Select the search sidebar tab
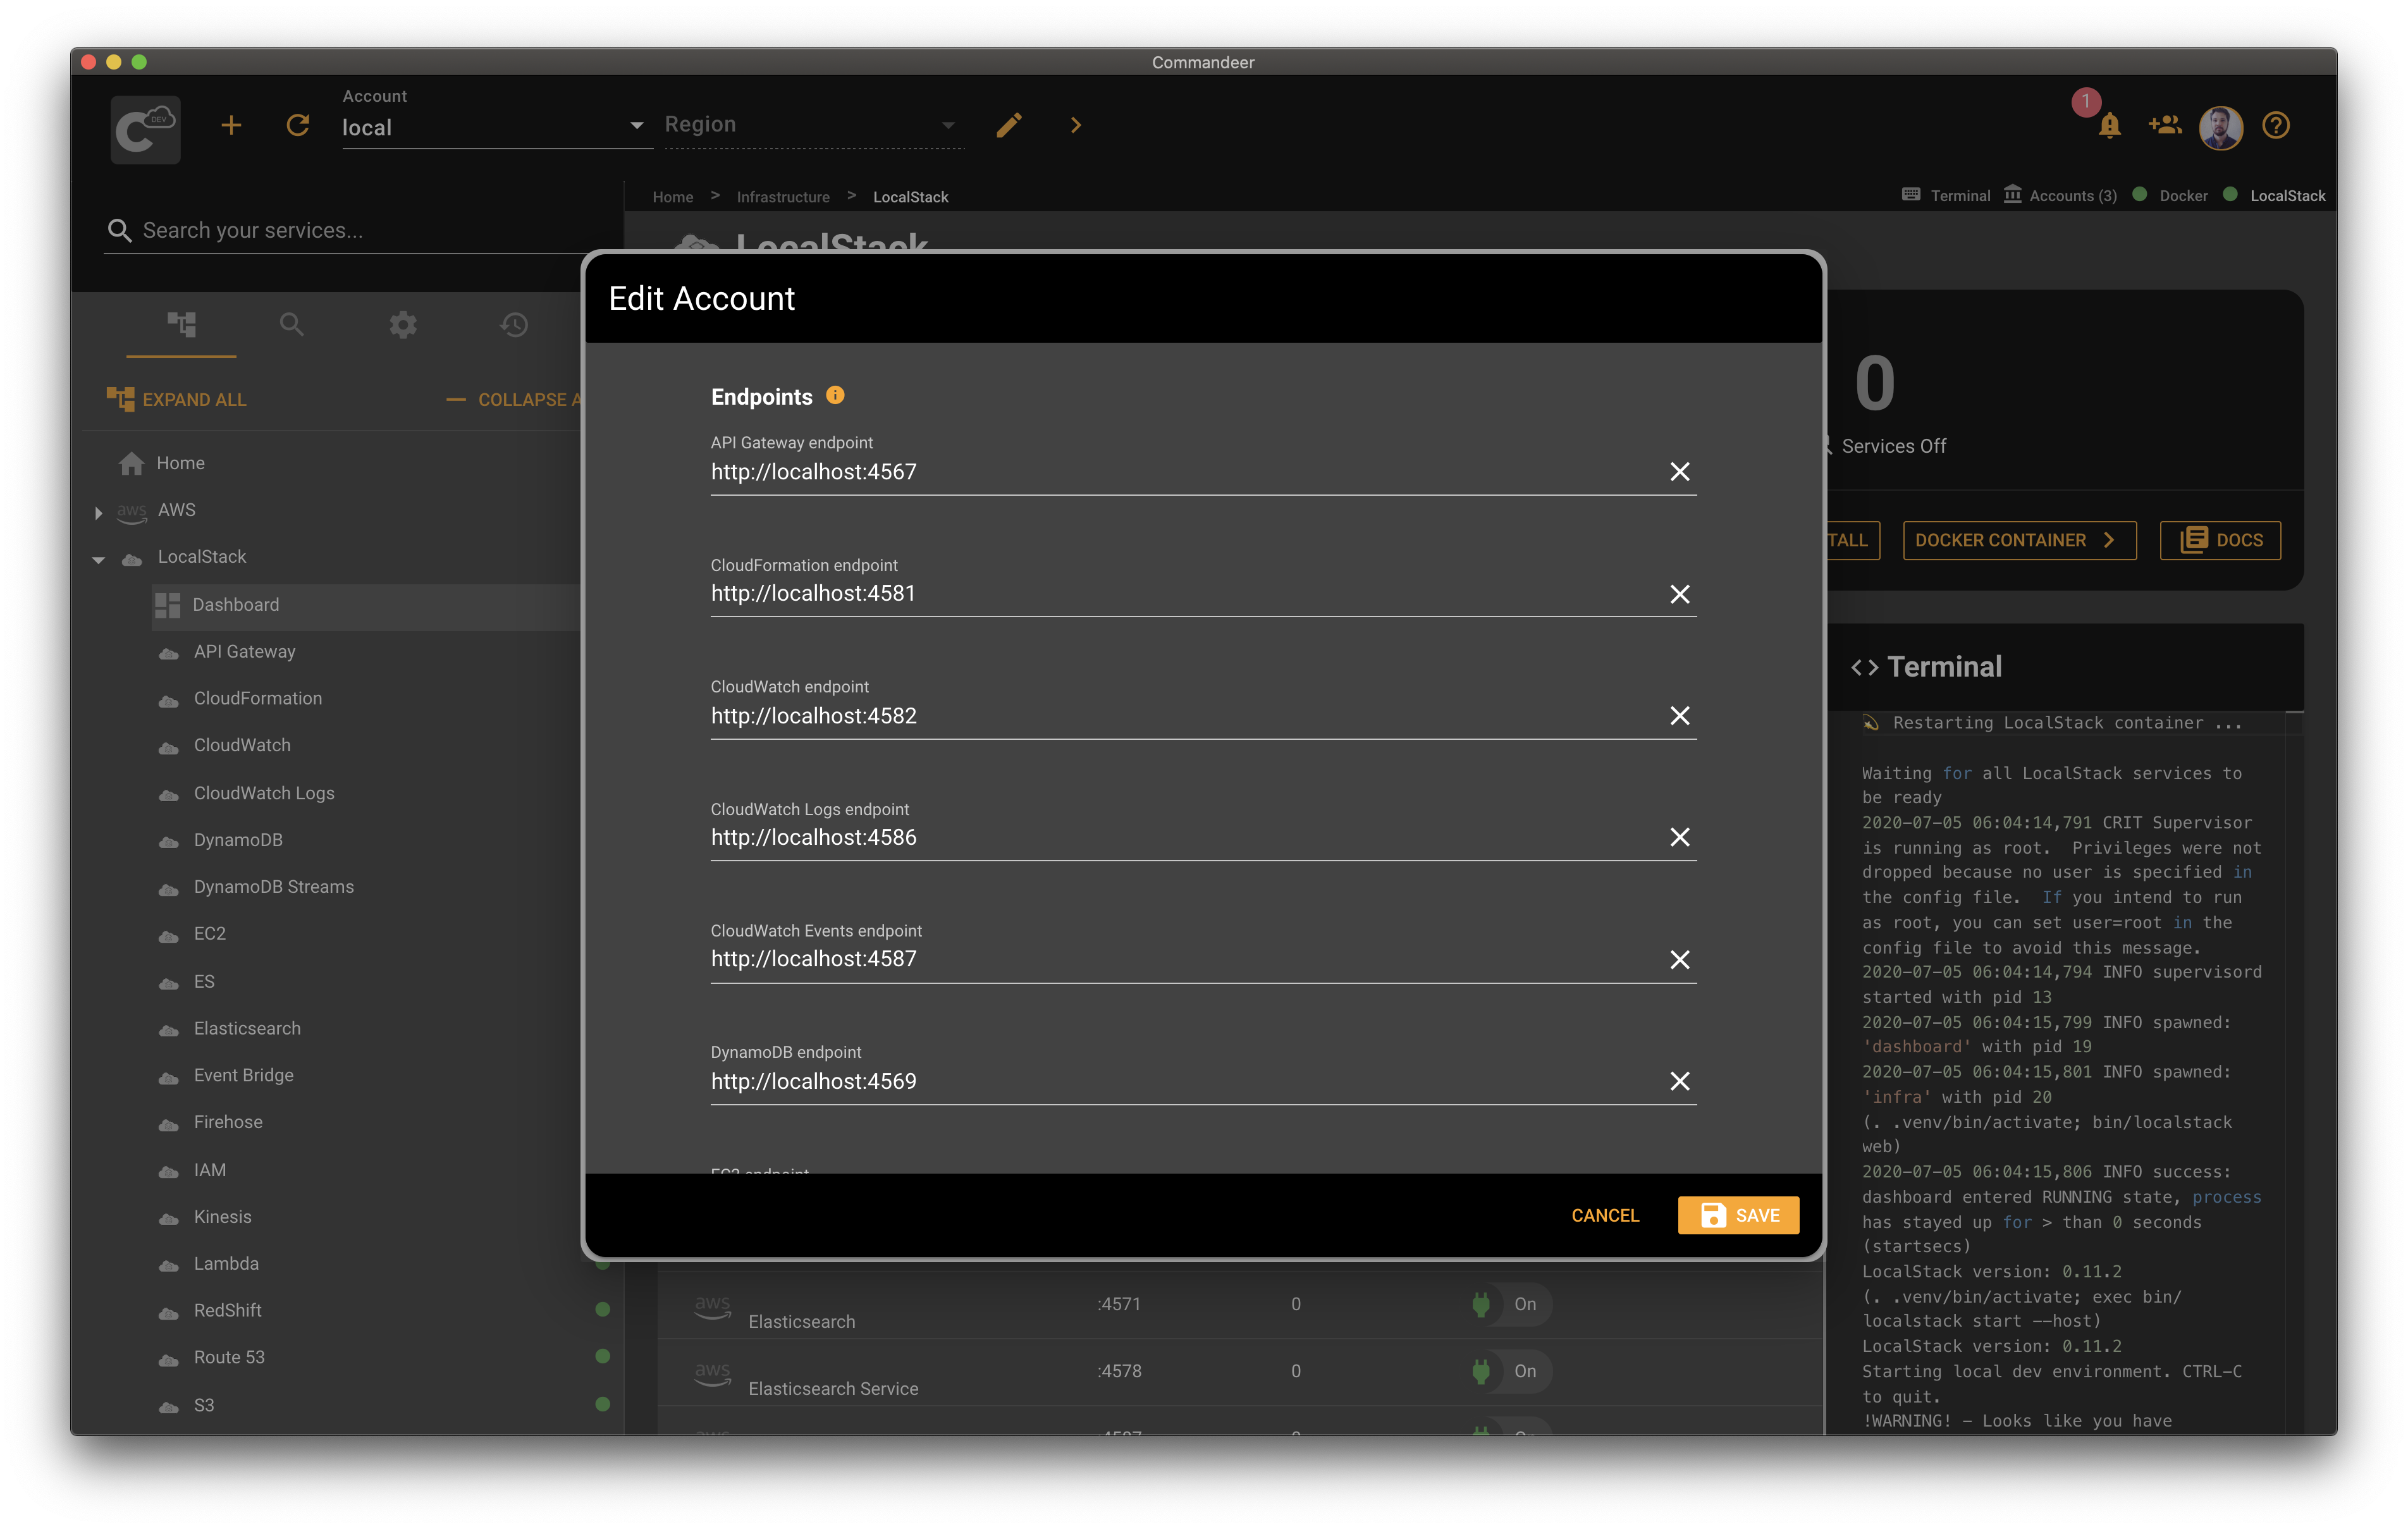The image size is (2408, 1529). click(x=291, y=325)
